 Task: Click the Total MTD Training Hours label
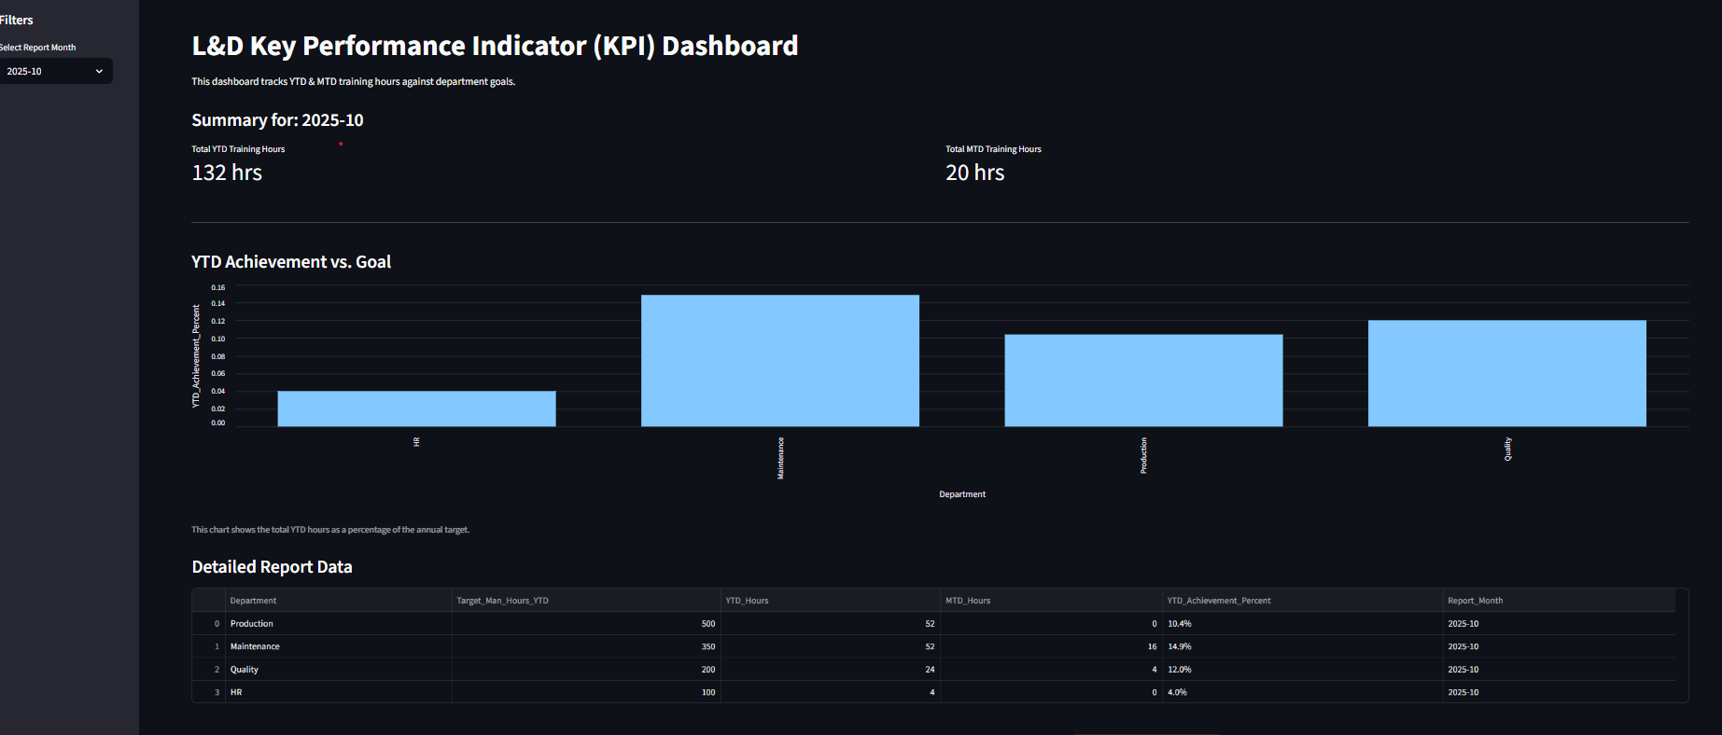(x=993, y=149)
